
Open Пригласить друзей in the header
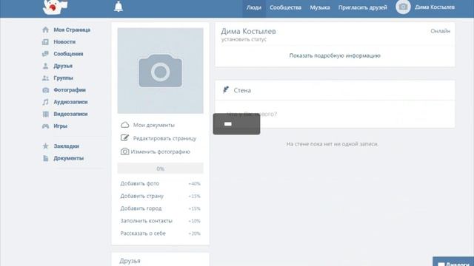pos(362,7)
